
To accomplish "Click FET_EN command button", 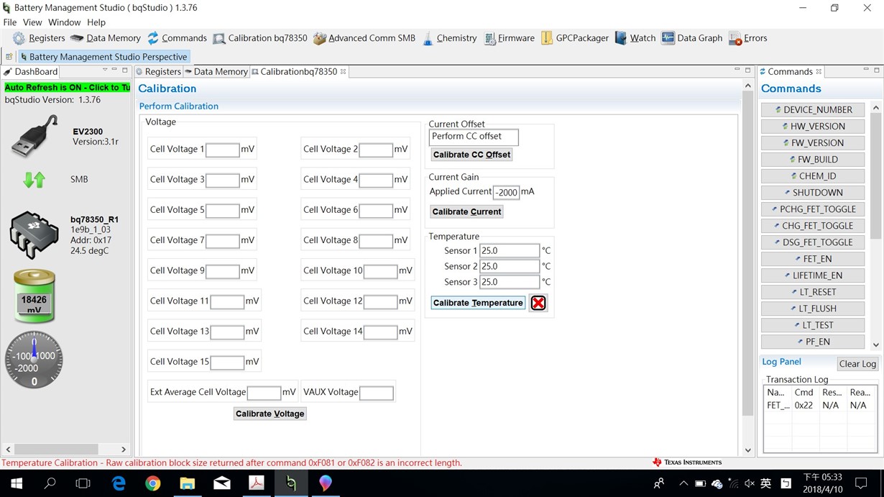I will [x=814, y=259].
